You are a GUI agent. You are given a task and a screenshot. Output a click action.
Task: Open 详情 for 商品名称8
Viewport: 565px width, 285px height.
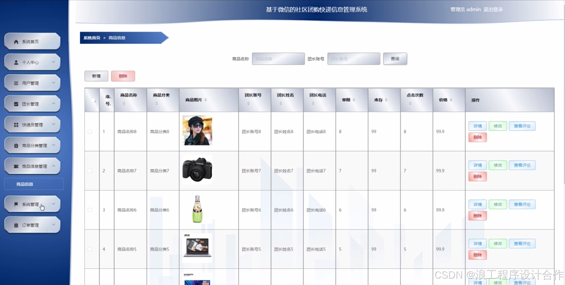(477, 126)
